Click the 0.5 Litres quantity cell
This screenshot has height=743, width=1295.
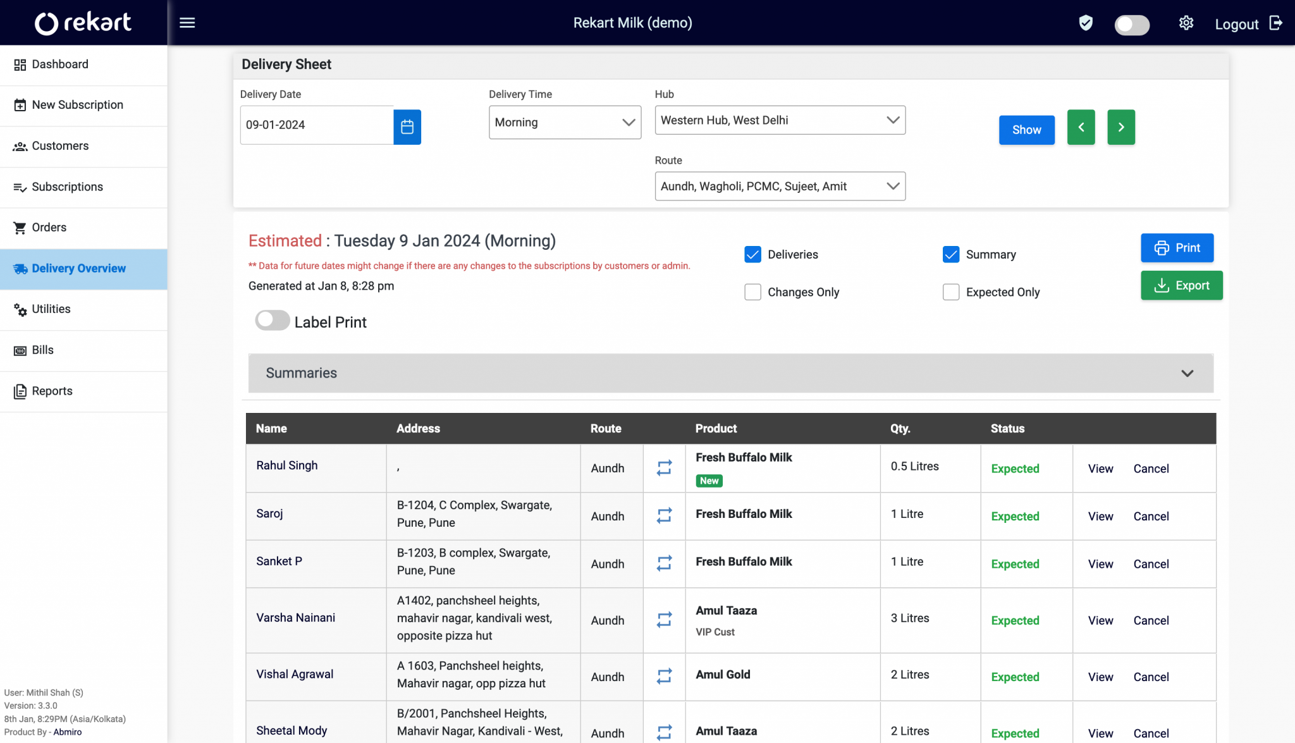click(930, 468)
